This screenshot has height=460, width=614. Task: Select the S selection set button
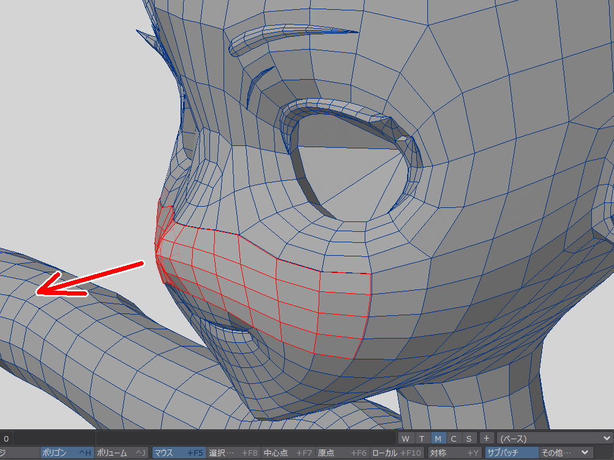(468, 438)
